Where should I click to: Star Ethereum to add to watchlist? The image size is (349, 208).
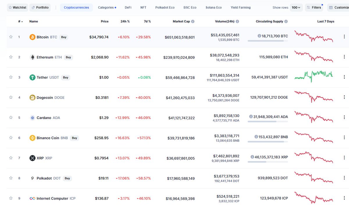(11, 57)
